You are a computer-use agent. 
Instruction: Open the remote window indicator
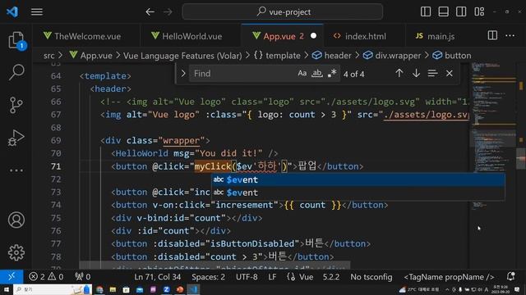(12, 277)
